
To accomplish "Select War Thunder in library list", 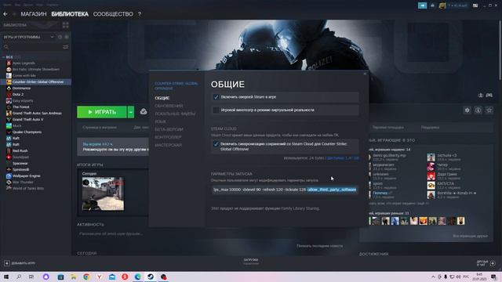I will (x=23, y=182).
